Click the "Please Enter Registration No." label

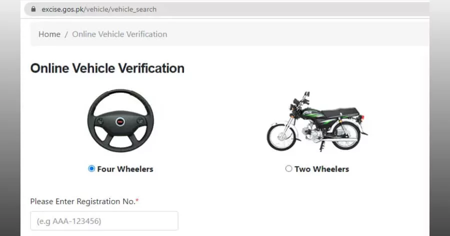82,201
